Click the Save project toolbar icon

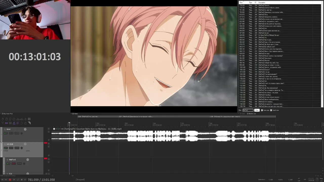pyautogui.click(x=10, y=119)
